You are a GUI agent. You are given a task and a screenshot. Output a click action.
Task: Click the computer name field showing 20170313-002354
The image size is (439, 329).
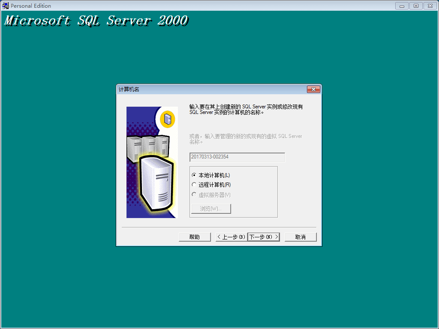coord(237,157)
